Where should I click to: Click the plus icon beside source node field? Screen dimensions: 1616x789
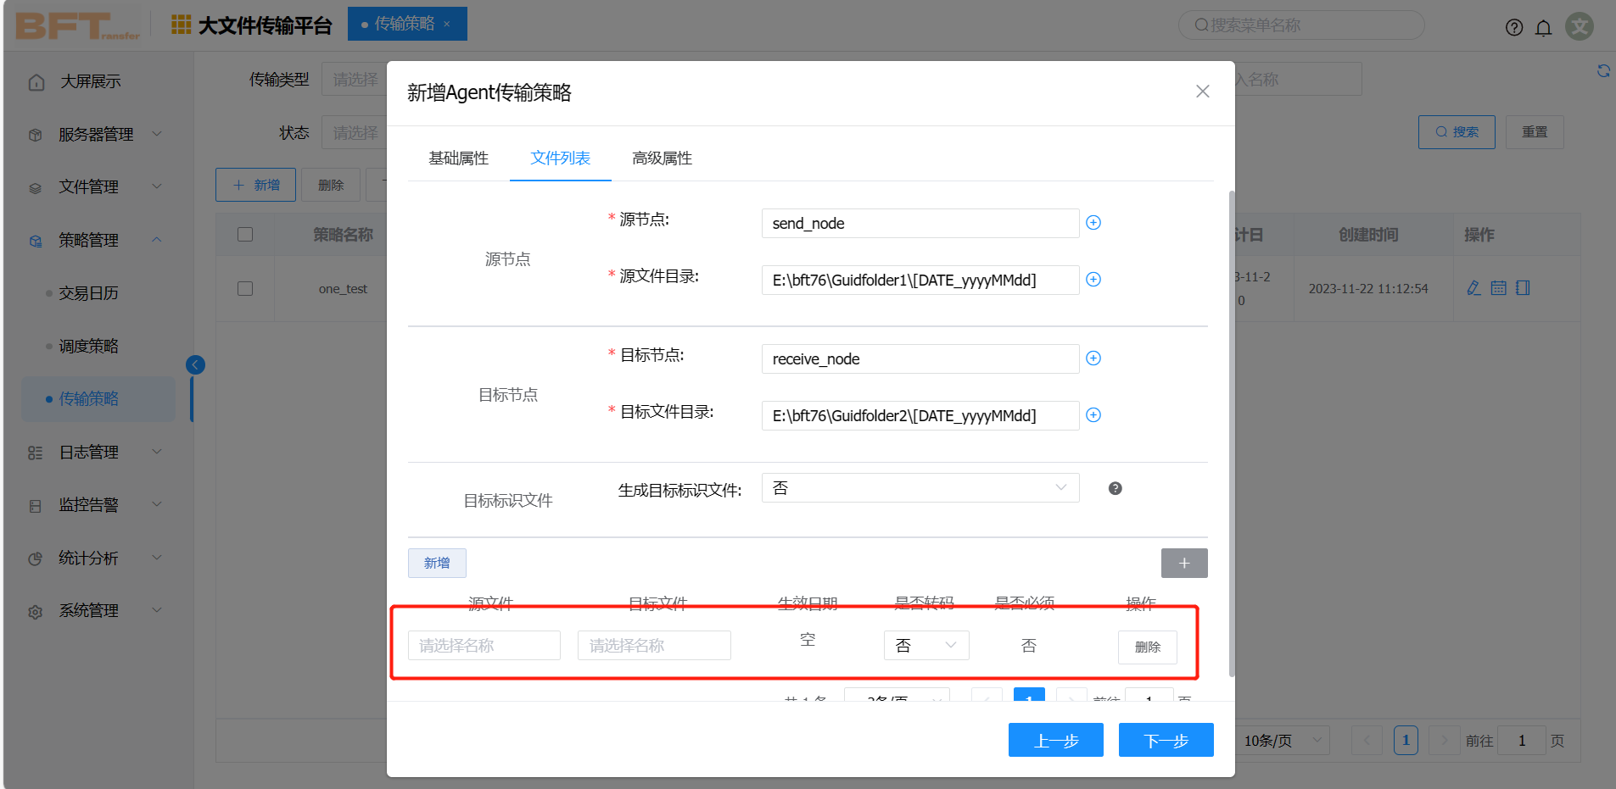(x=1093, y=223)
